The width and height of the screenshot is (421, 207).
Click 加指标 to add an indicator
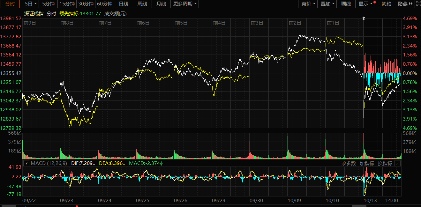click(x=367, y=163)
